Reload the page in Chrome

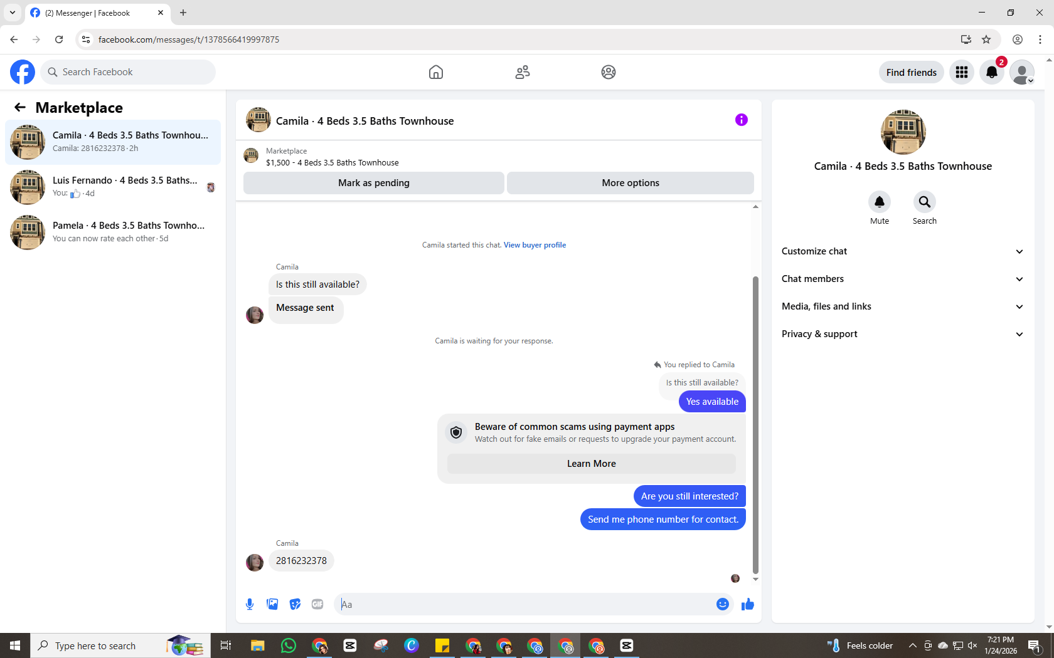59,39
